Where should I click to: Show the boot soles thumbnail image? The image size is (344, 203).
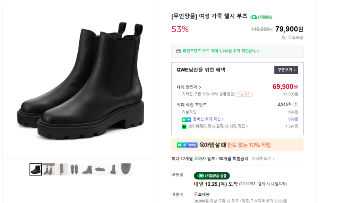coord(74,169)
